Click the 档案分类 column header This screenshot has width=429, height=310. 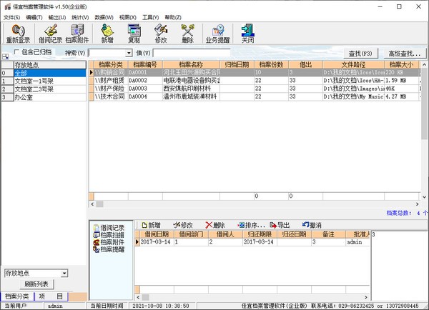[x=111, y=64]
